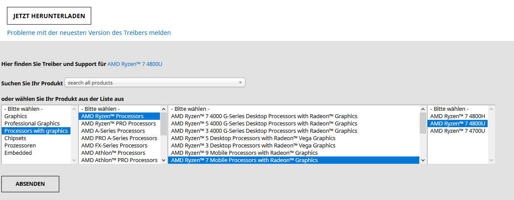The width and height of the screenshot is (514, 200).
Task: Click the processor family list scrollbar thumb
Action: coord(163,124)
